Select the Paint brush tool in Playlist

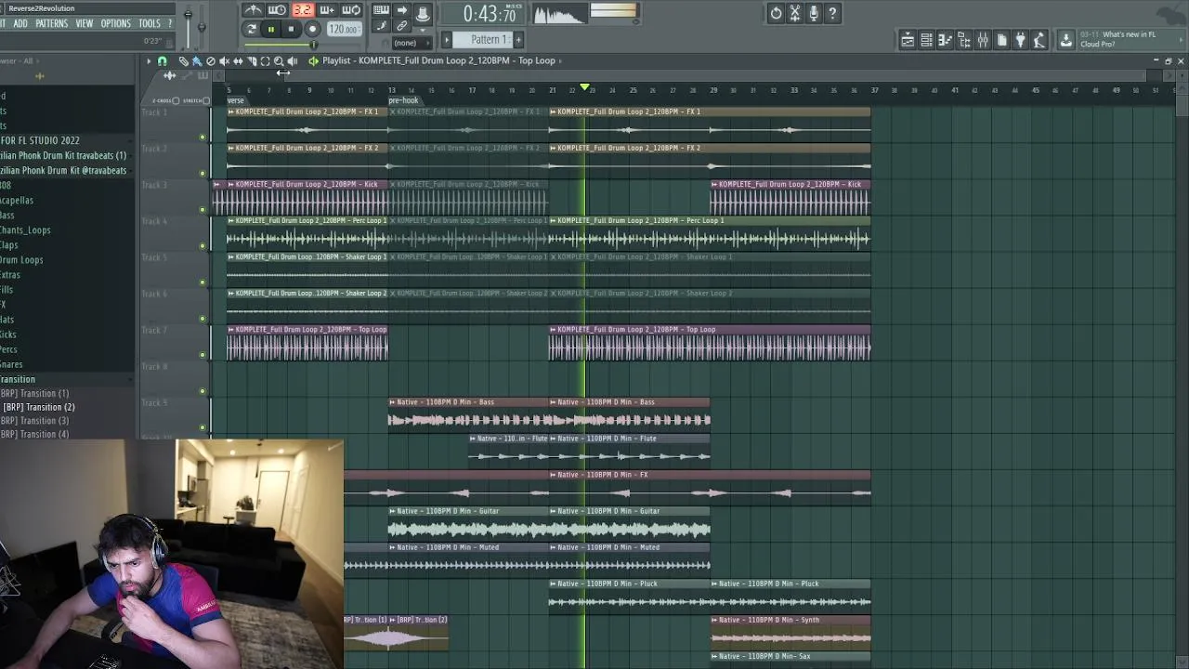pos(197,61)
